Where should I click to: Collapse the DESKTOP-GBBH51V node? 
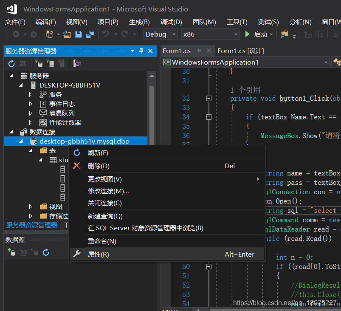pyautogui.click(x=21, y=85)
